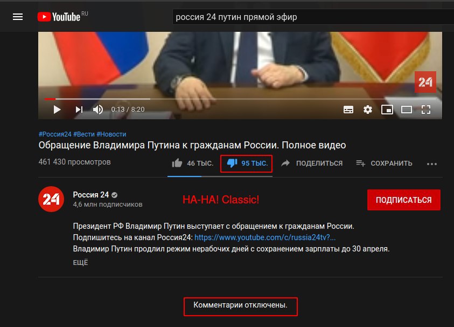Screen dimensions: 454x327
Task: Click the thumbs down dislike button
Action: pos(247,163)
